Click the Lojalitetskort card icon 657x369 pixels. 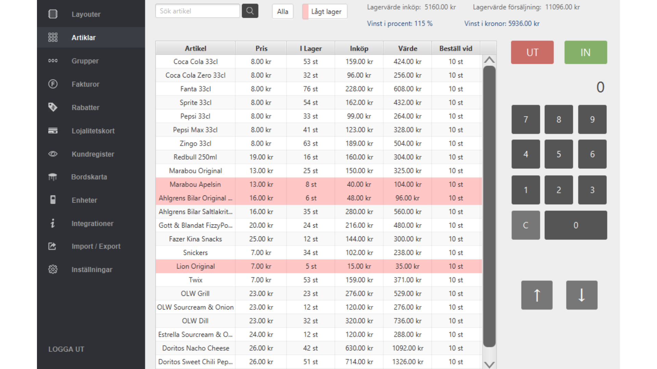[x=53, y=131]
